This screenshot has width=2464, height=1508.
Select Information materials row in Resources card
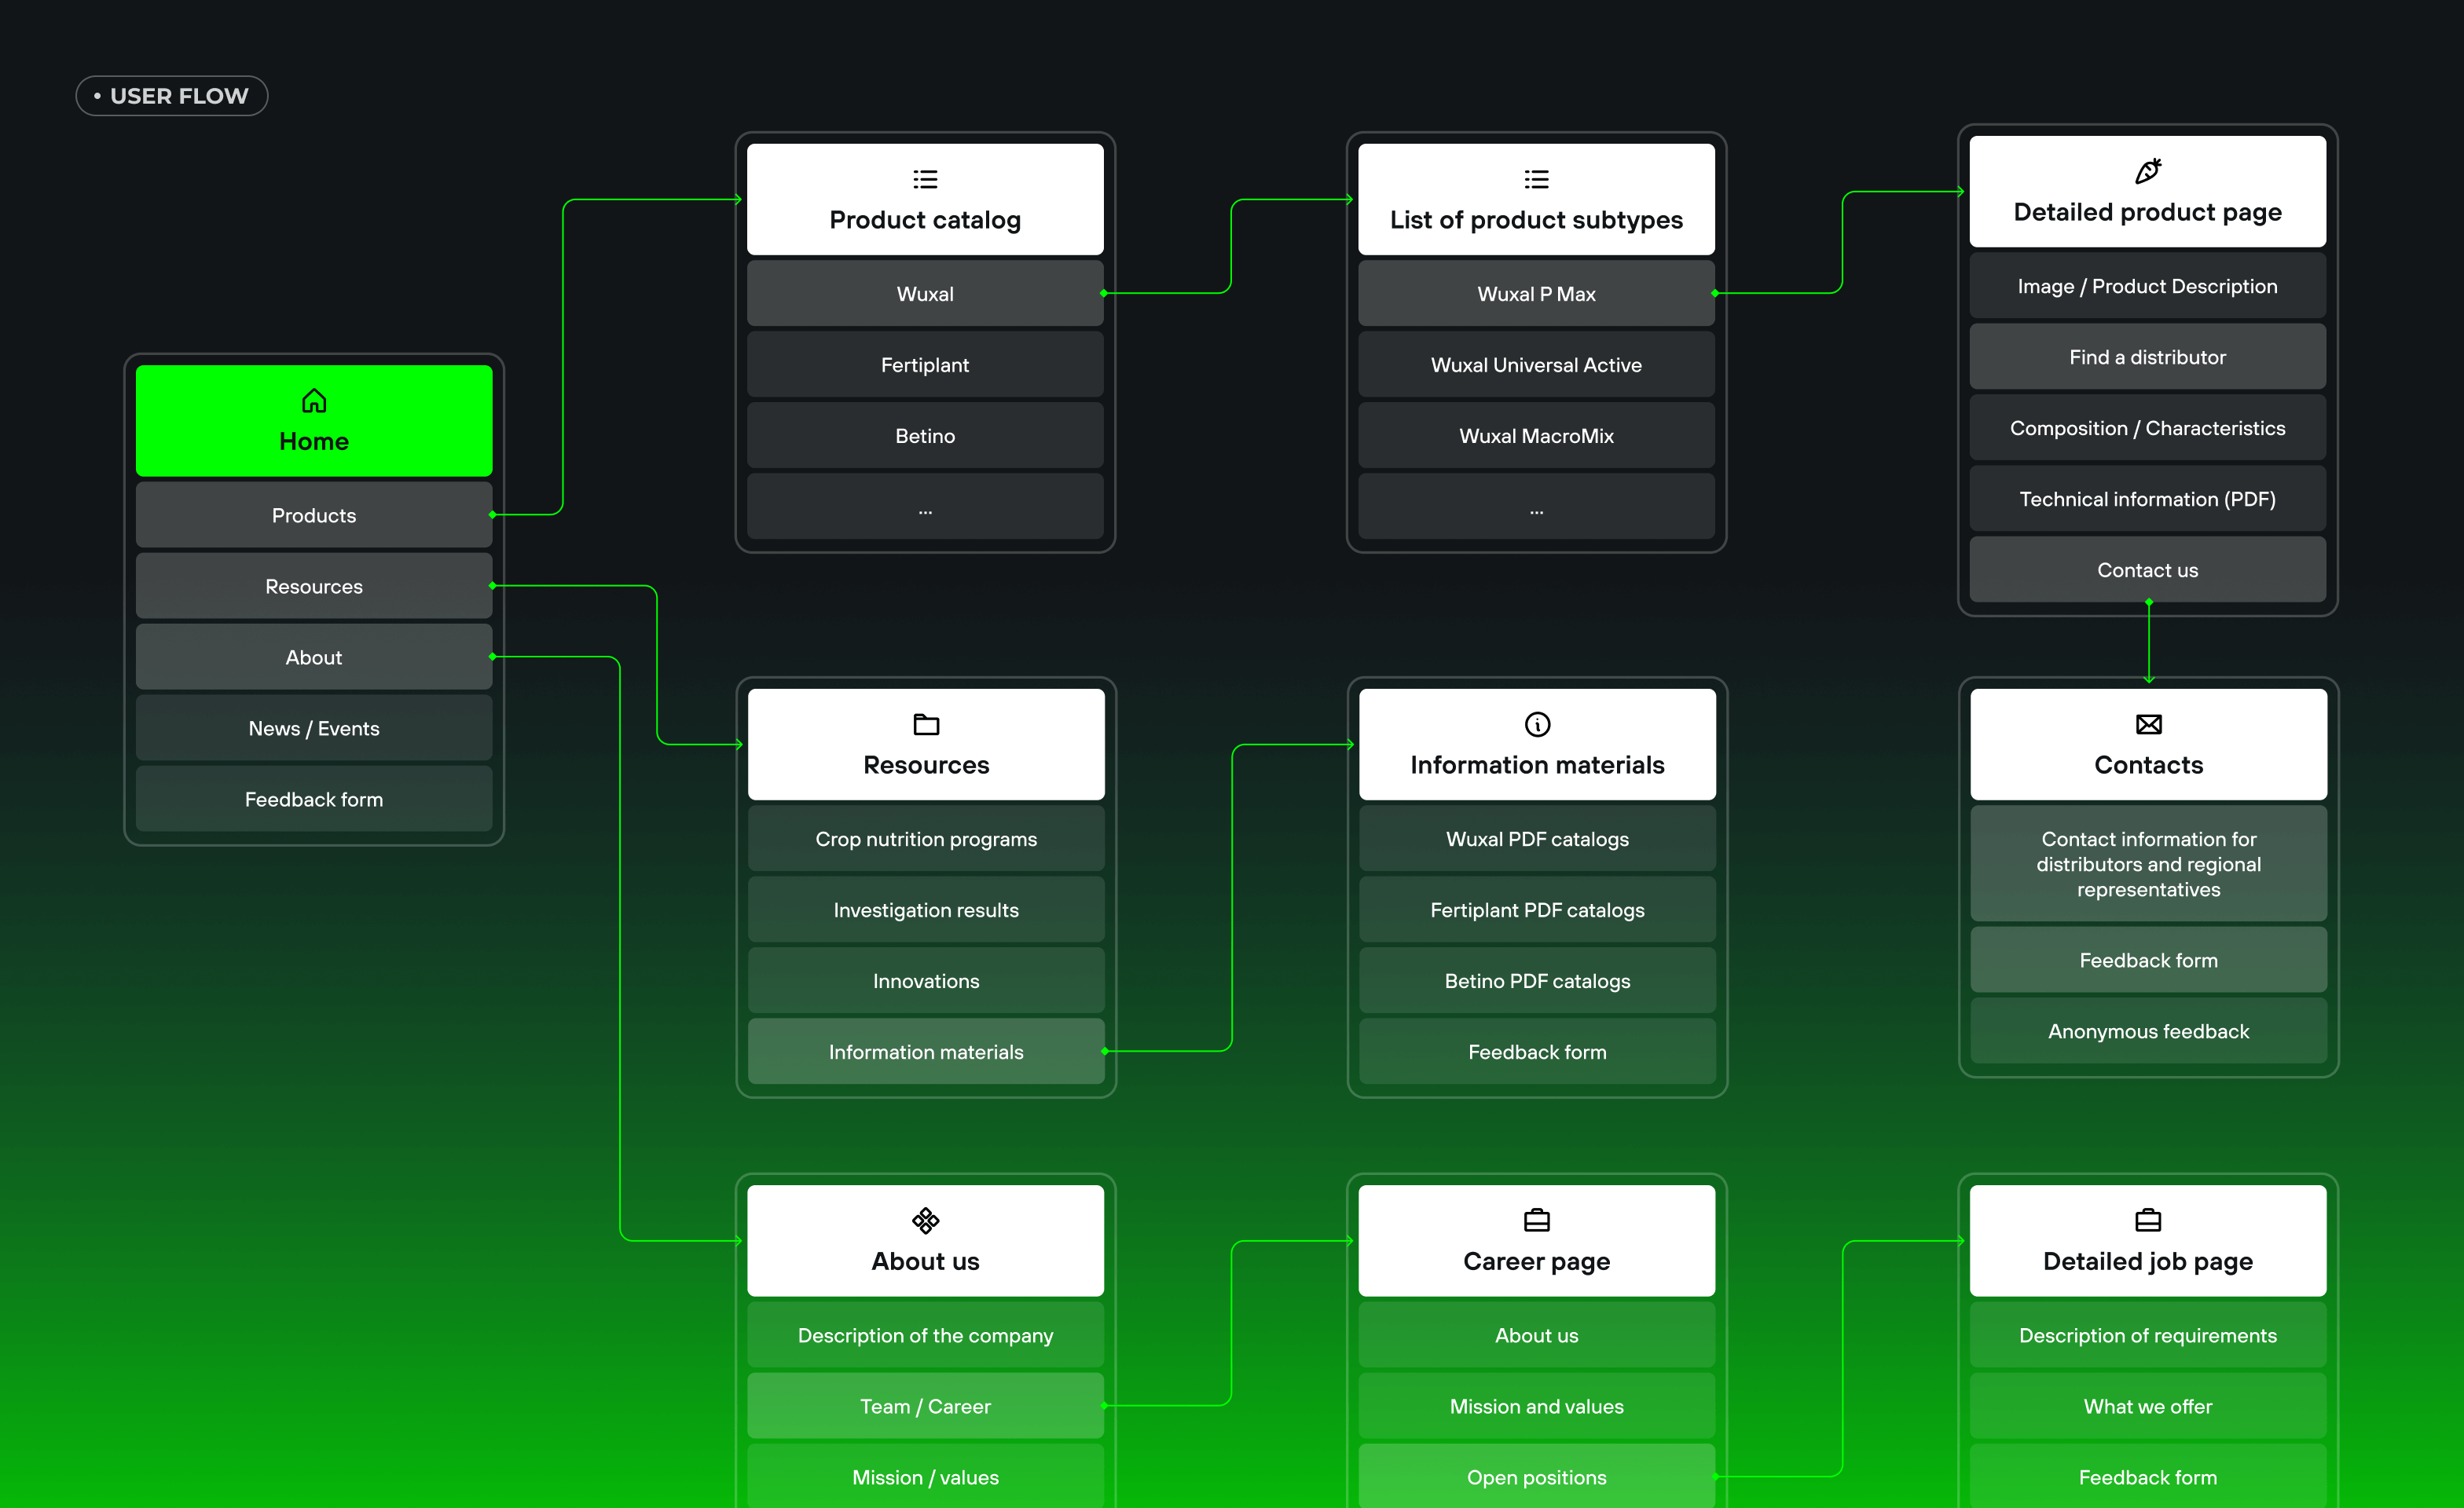pos(926,1050)
